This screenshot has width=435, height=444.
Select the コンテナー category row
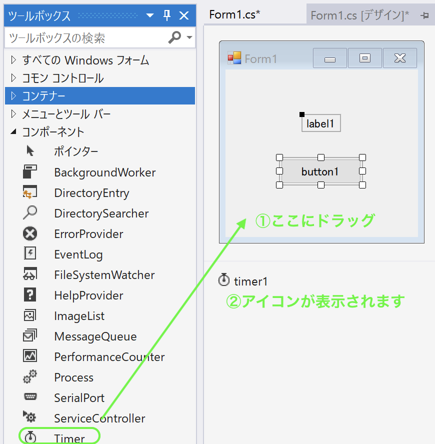point(100,95)
